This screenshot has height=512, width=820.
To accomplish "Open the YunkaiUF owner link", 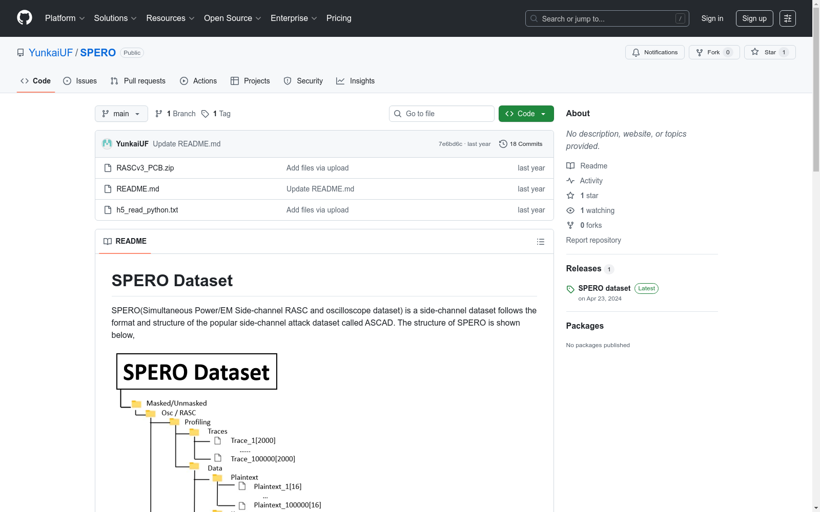I will point(51,53).
